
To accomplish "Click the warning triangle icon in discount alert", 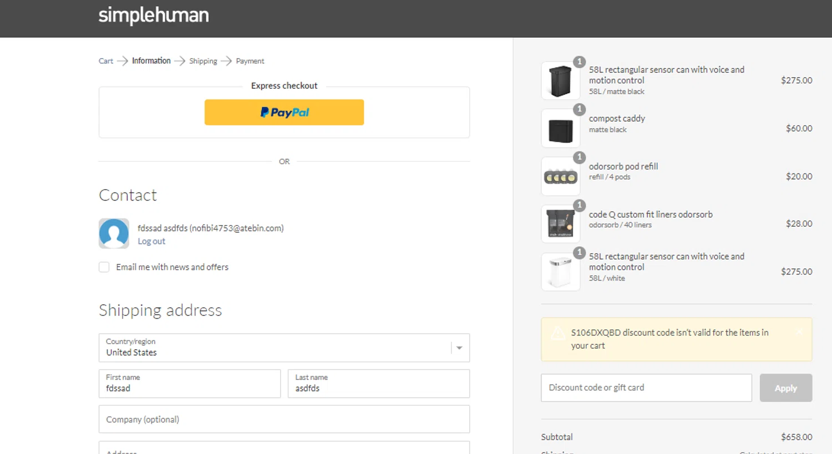I will tap(558, 334).
